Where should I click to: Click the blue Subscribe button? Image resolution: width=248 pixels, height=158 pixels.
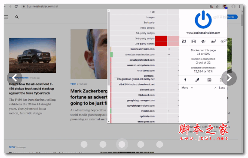click(232, 17)
